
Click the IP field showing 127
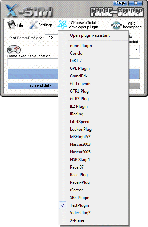pyautogui.click(x=51, y=38)
